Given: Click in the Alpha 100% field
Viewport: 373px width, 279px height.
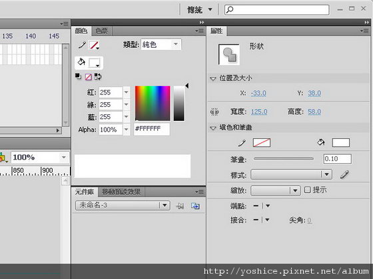Looking at the screenshot, I should pos(111,130).
